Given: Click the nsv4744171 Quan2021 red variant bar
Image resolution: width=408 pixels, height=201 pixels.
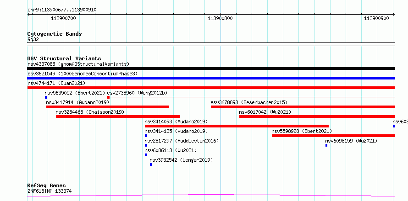Looking at the screenshot, I should (211, 88).
